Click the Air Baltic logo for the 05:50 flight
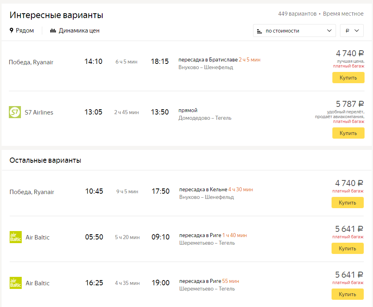The image size is (373, 307). 16,237
